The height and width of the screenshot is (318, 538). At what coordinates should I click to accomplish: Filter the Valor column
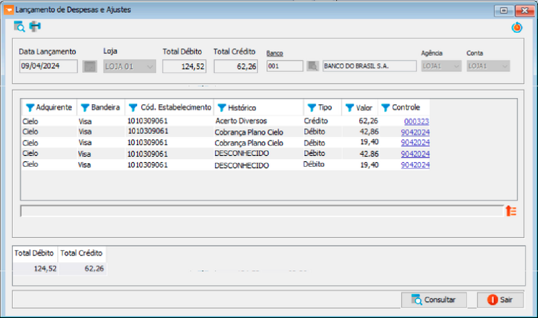[350, 108]
